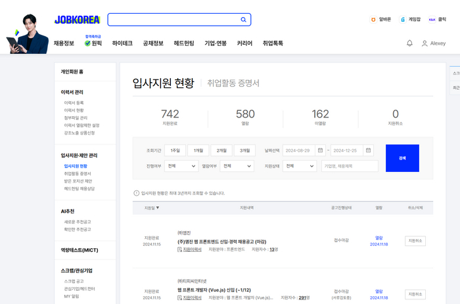460x304 pixels.
Task: Click the magnifier icon in the search bar
Action: [x=243, y=20]
